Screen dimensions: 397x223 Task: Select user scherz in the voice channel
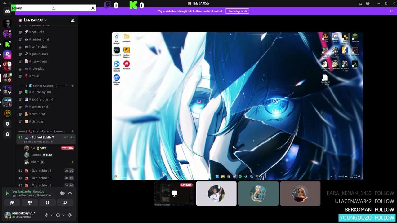[x=49, y=162]
